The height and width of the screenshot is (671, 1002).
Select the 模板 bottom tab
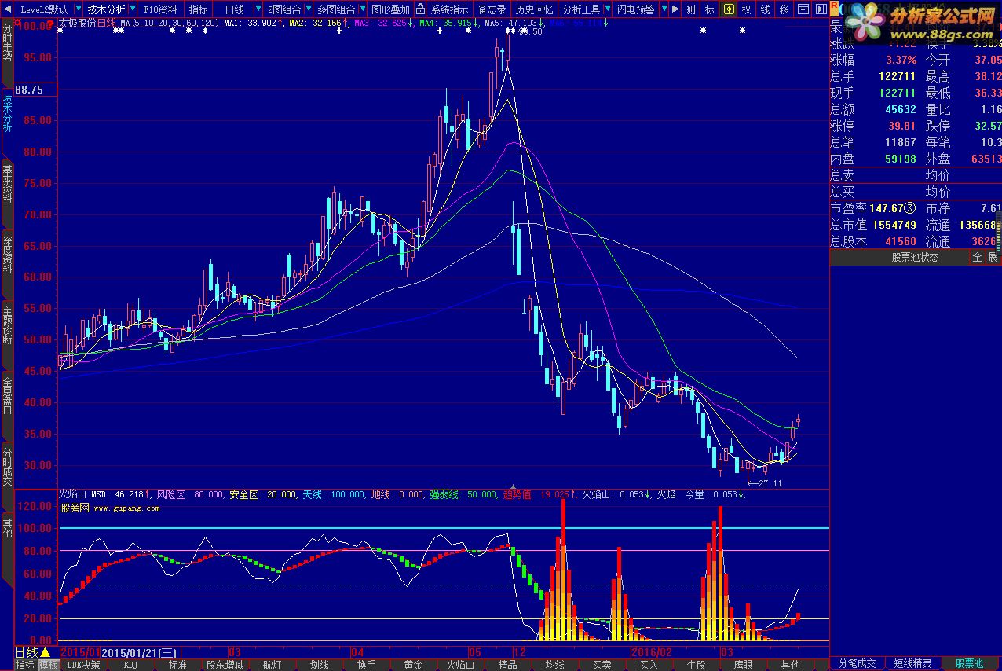point(49,664)
